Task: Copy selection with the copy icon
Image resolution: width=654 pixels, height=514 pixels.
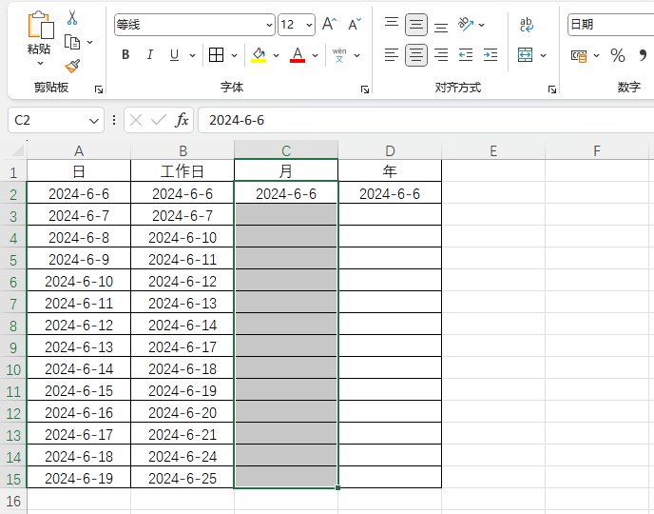Action: [72, 42]
